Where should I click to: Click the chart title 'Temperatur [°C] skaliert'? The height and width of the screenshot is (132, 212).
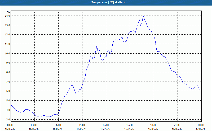(108, 2)
